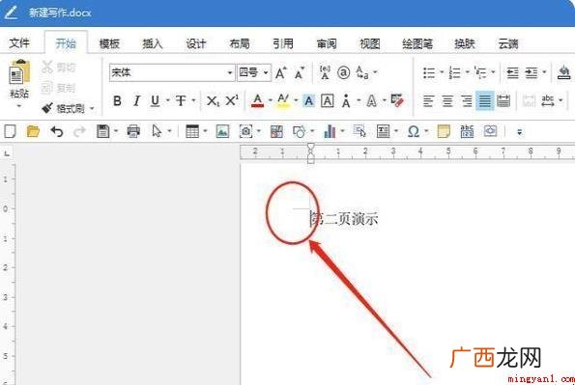Insert a table via toolbar icon
The height and width of the screenshot is (385, 575).
(x=192, y=131)
